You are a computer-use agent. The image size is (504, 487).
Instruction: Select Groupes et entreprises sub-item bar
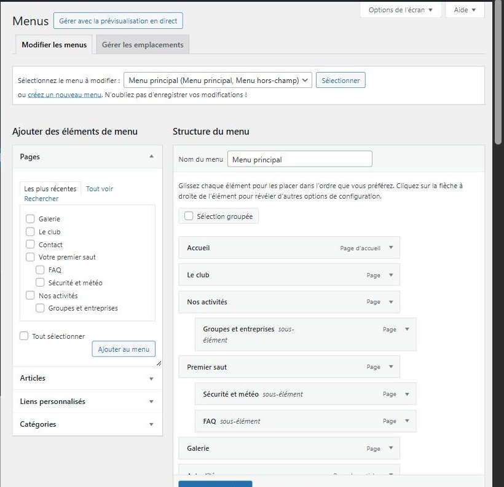click(x=305, y=335)
